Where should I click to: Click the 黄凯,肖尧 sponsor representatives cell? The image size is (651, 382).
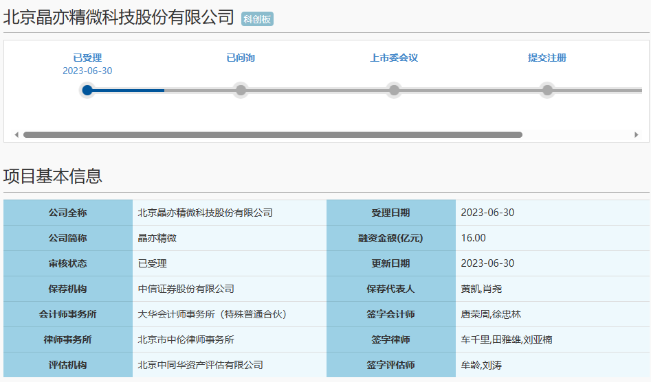553,289
